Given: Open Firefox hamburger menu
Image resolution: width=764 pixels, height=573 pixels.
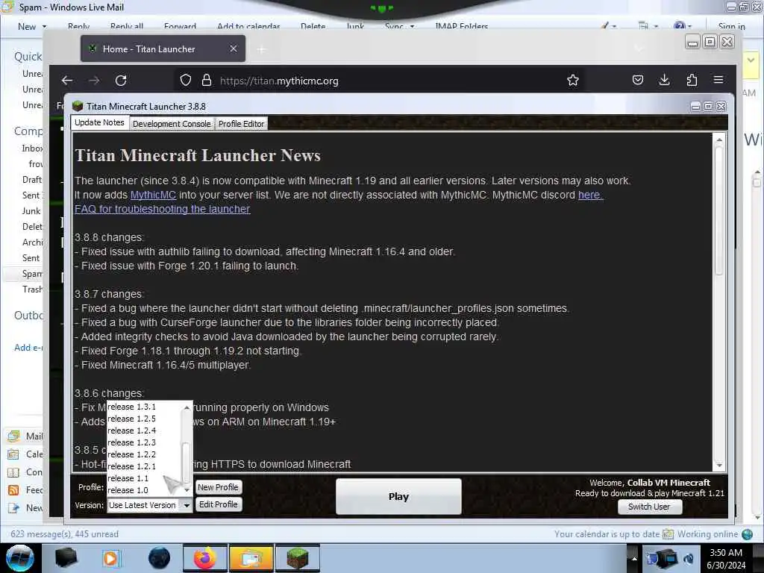Looking at the screenshot, I should (718, 79).
